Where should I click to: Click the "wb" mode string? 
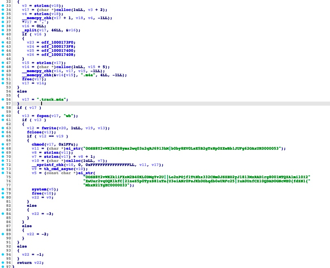coord(68,116)
